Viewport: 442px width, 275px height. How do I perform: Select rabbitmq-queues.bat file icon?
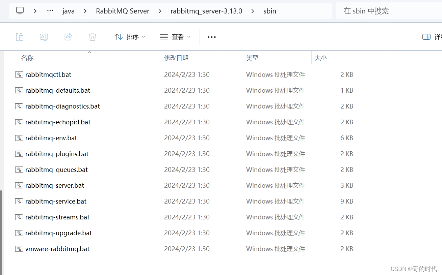tap(19, 170)
